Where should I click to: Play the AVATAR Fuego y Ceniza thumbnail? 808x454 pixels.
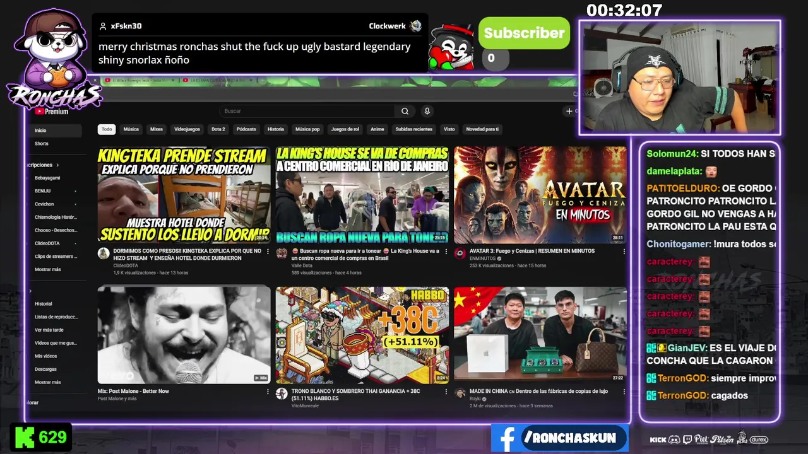(x=540, y=195)
